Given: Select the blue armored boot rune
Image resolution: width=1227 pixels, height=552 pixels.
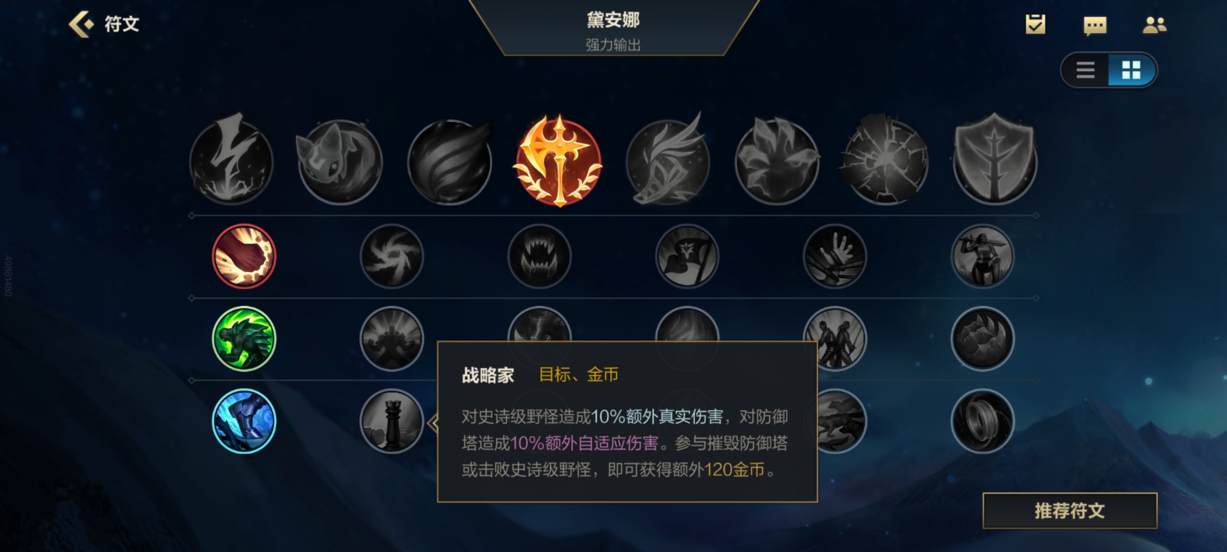Looking at the screenshot, I should 244,421.
